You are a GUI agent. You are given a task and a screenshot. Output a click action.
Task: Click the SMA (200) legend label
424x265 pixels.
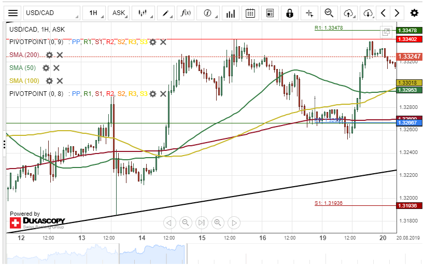pos(24,55)
